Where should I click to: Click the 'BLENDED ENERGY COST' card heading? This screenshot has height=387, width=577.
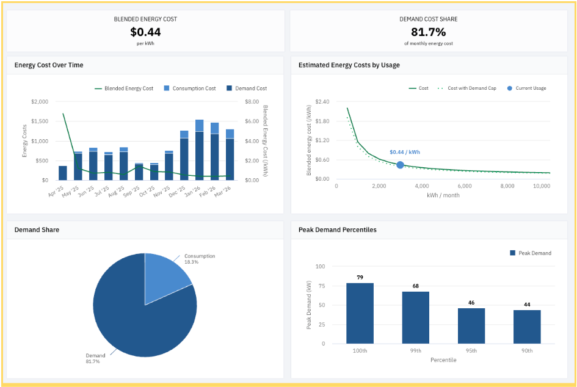(x=145, y=19)
